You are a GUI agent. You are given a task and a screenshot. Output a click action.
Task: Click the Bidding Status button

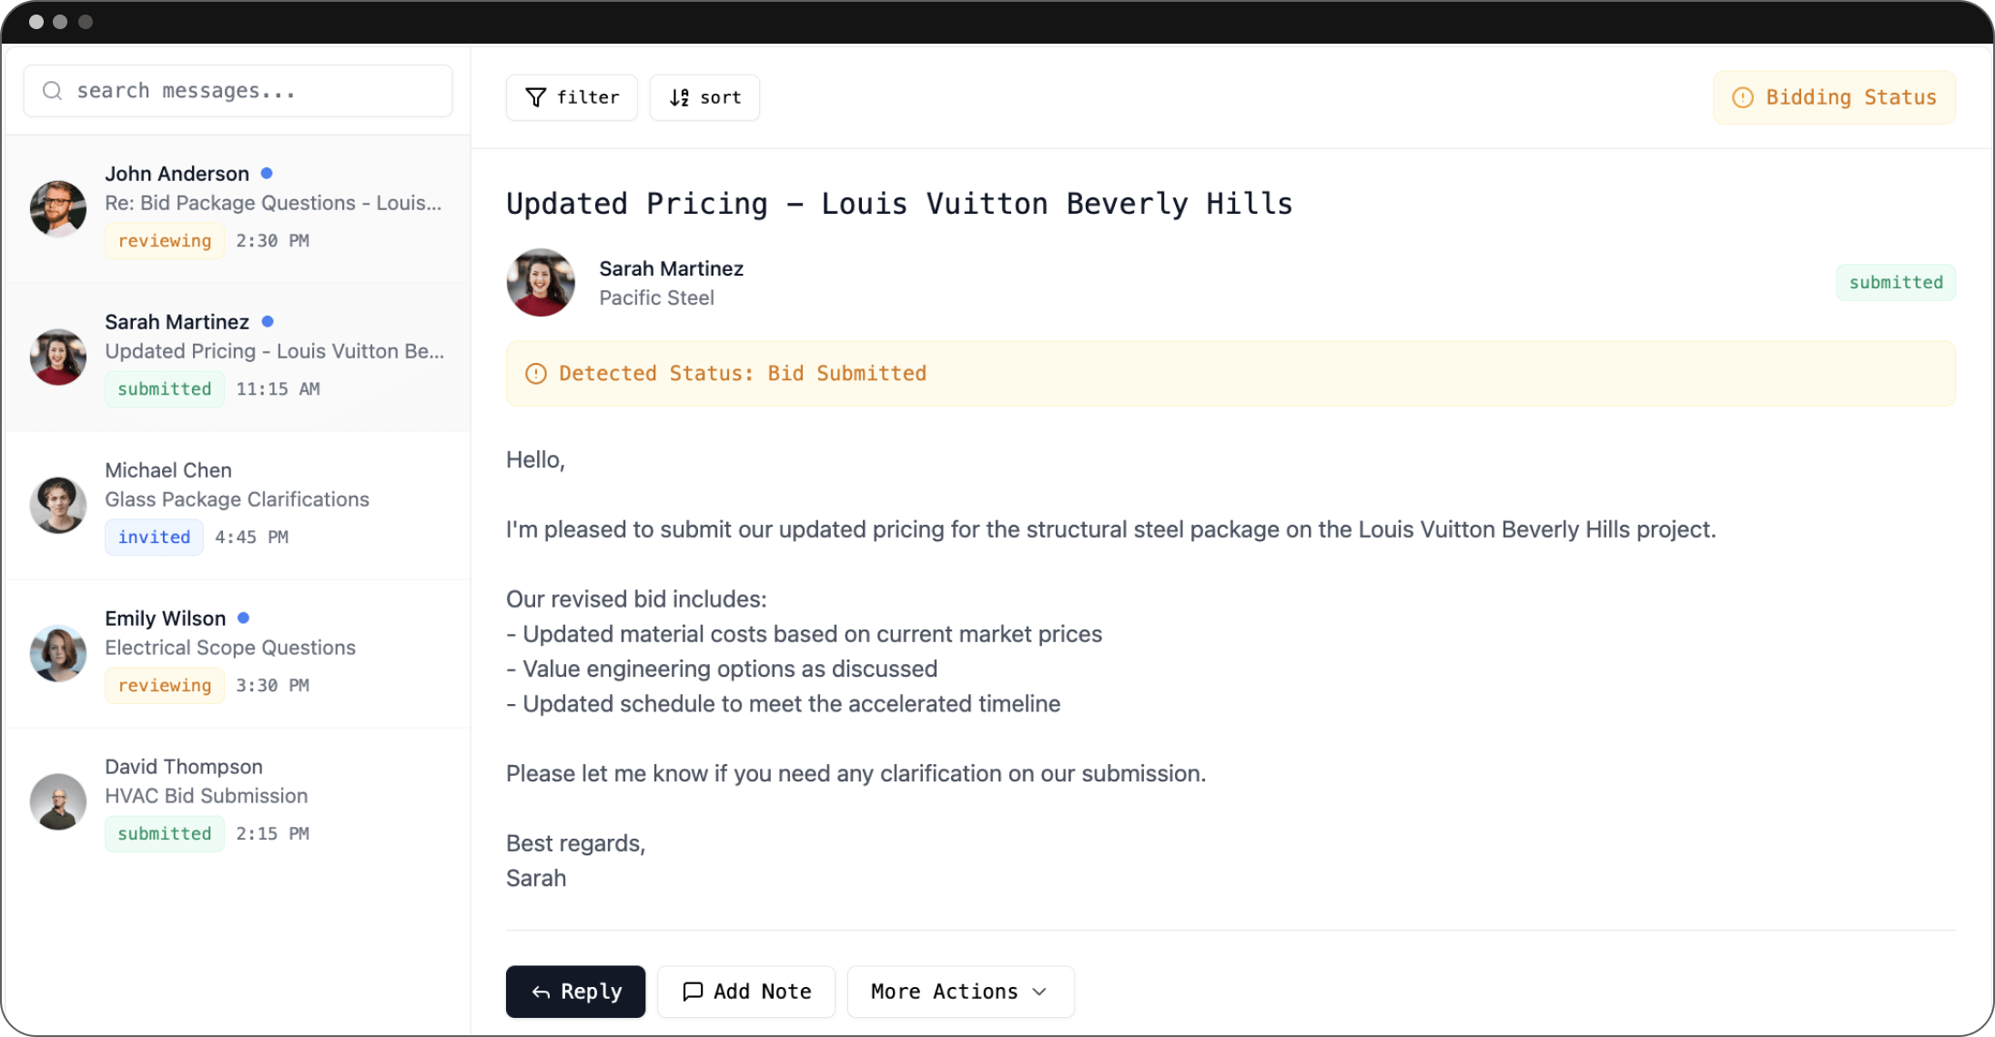pyautogui.click(x=1834, y=97)
